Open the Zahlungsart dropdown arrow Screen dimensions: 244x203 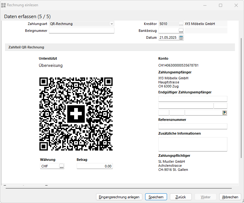point(112,24)
